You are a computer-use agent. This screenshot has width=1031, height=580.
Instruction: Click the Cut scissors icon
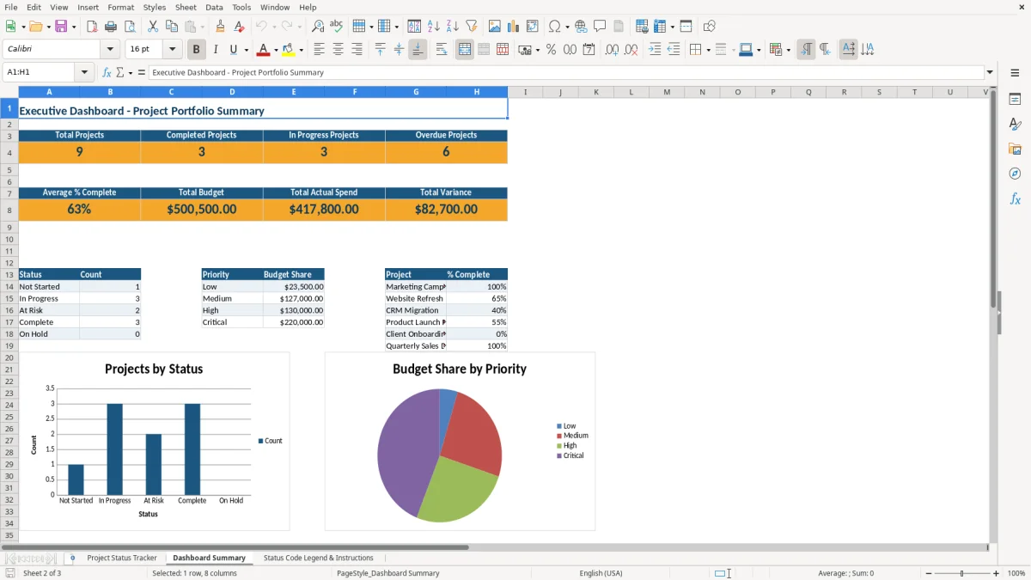point(152,27)
